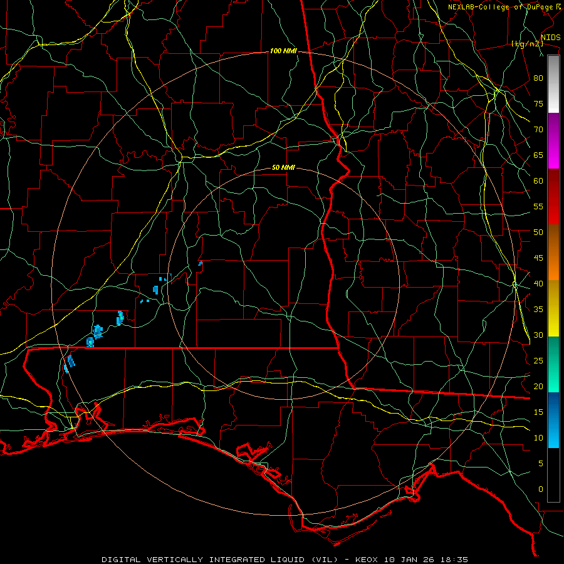Click the "50 NMI" range ring label
This screenshot has width=564, height=564.
coord(283,167)
